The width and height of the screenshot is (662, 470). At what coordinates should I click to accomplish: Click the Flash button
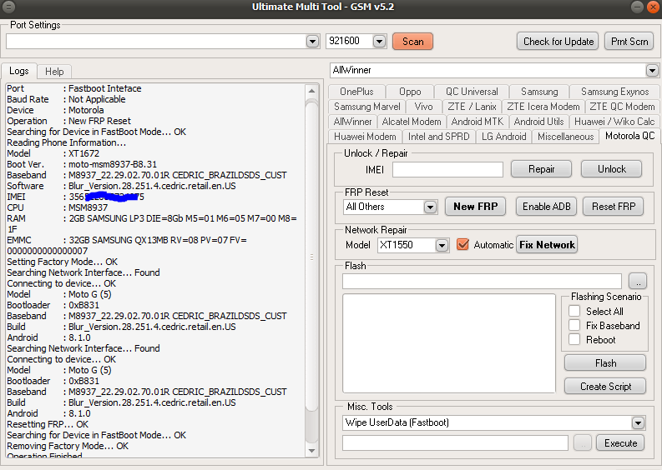click(x=605, y=363)
